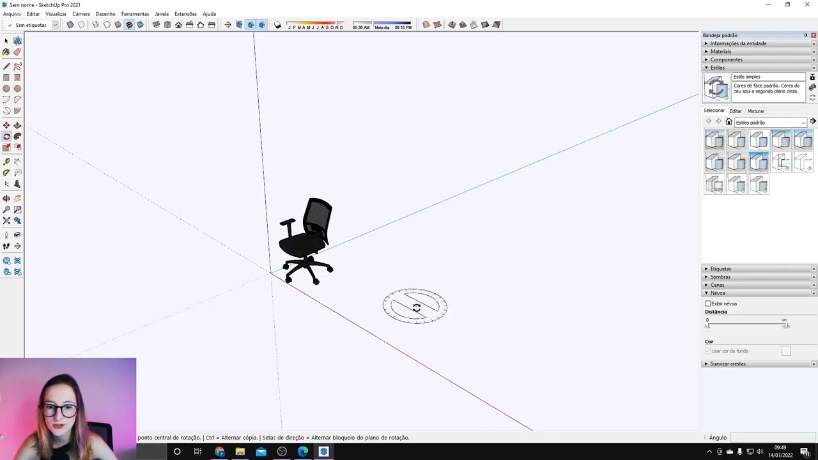Screen dimensions: 818x460
Task: Choose the Push/Pull tool
Action: click(x=17, y=125)
